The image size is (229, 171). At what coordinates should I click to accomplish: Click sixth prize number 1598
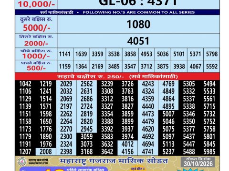(x=46, y=114)
